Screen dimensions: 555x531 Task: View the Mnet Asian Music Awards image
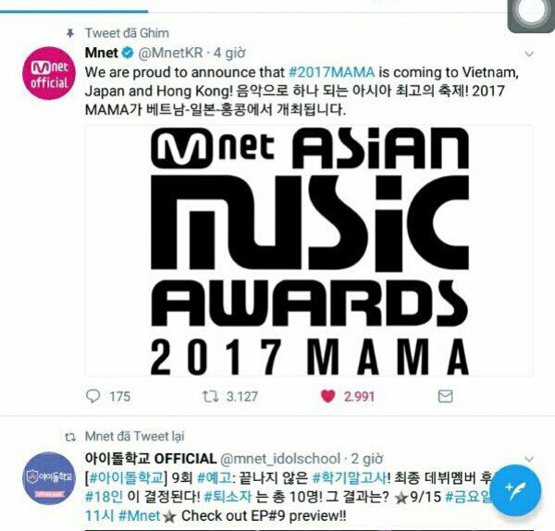309,251
